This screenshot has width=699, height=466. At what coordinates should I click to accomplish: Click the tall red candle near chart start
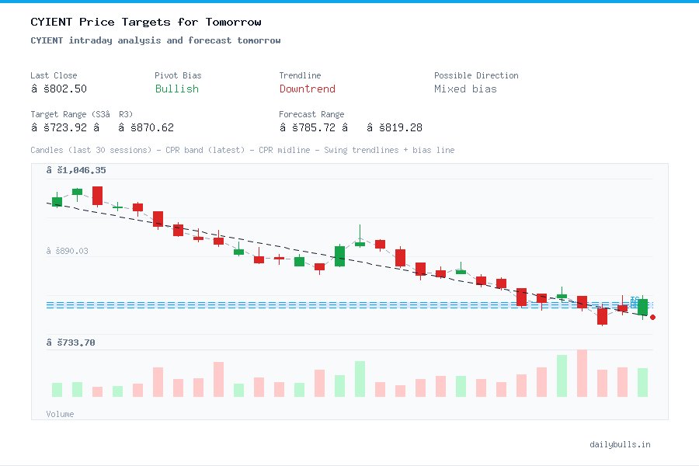point(96,196)
